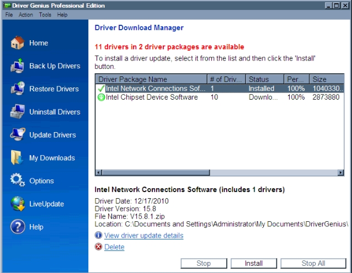Click the LiveUpdate globe icon

point(18,204)
